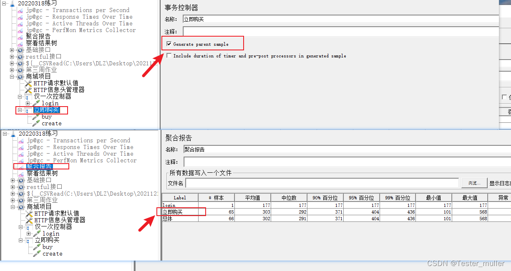The height and width of the screenshot is (271, 511).
Task: Focus the 名称 field containing 立即购买
Action: 341,19
